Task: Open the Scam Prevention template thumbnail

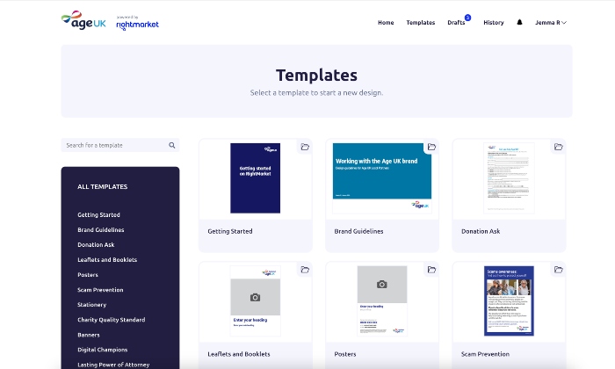Action: click(509, 300)
